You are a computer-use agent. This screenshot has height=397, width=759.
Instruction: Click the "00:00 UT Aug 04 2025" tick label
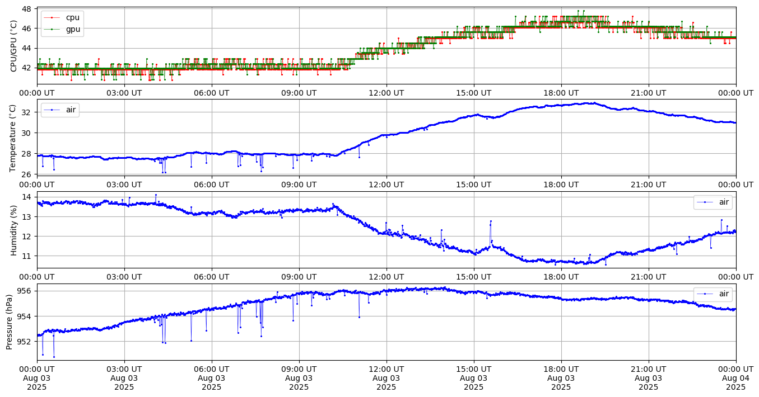[736, 378]
